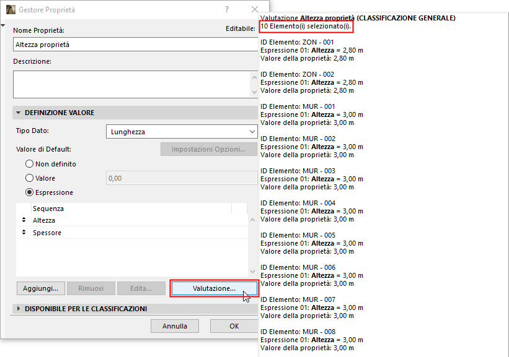Open the Tipo Dato dropdown showing Lunghezza
Viewport: 509px width, 357px height.
tap(182, 132)
